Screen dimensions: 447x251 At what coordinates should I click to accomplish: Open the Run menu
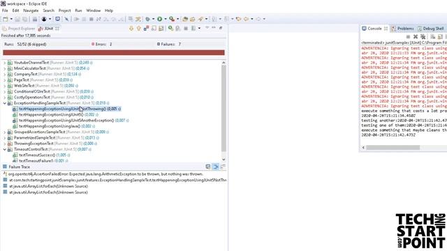pos(78,10)
